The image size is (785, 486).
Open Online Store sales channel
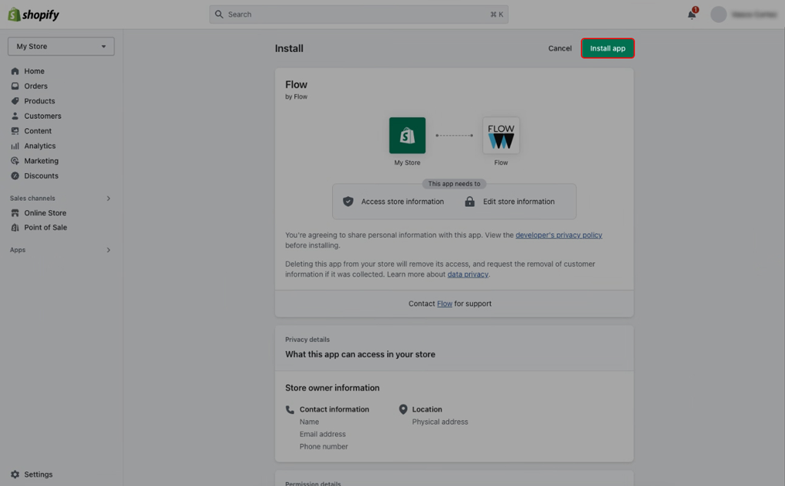click(x=45, y=212)
